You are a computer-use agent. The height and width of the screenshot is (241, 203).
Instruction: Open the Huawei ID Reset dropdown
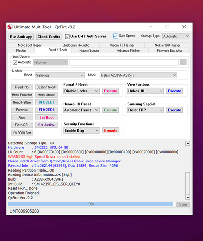[81, 110]
